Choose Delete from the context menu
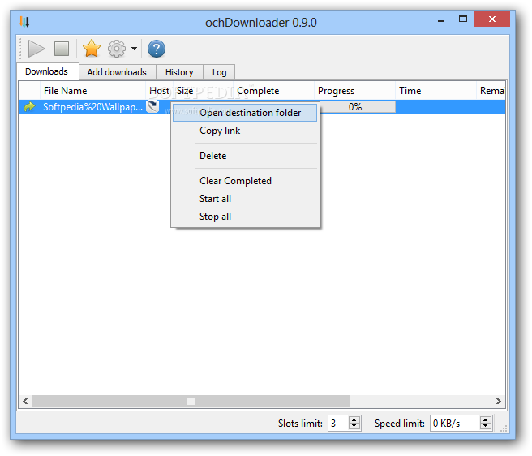This screenshot has height=456, width=532. click(245, 156)
